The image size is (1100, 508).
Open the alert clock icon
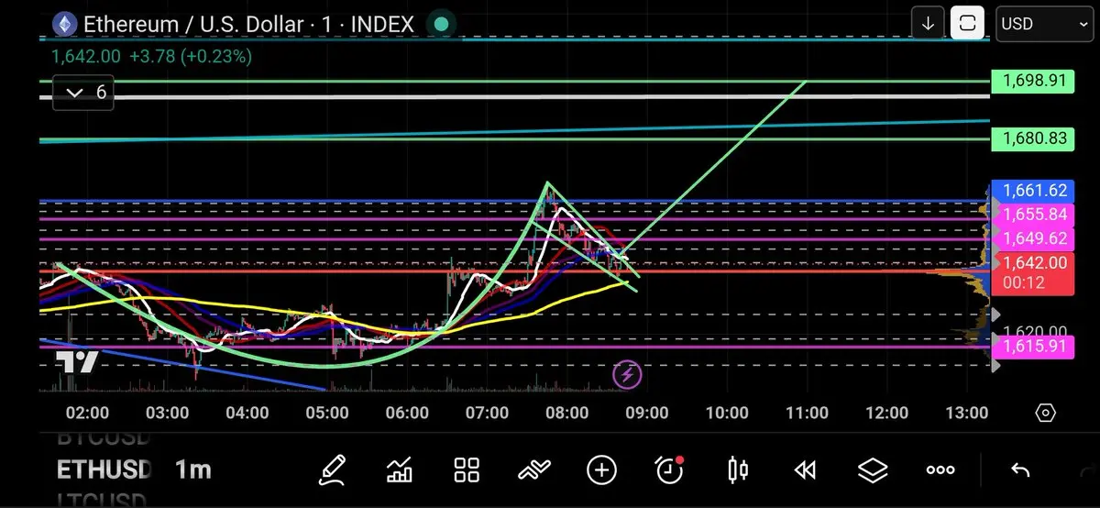[x=669, y=470]
